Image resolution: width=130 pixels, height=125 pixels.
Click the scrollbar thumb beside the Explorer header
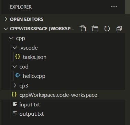click(x=128, y=7)
